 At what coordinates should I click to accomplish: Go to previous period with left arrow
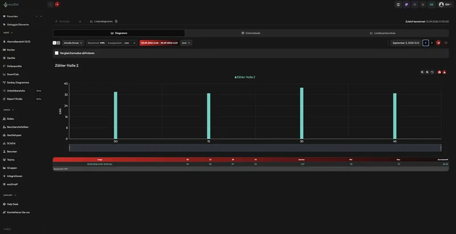(x=425, y=43)
